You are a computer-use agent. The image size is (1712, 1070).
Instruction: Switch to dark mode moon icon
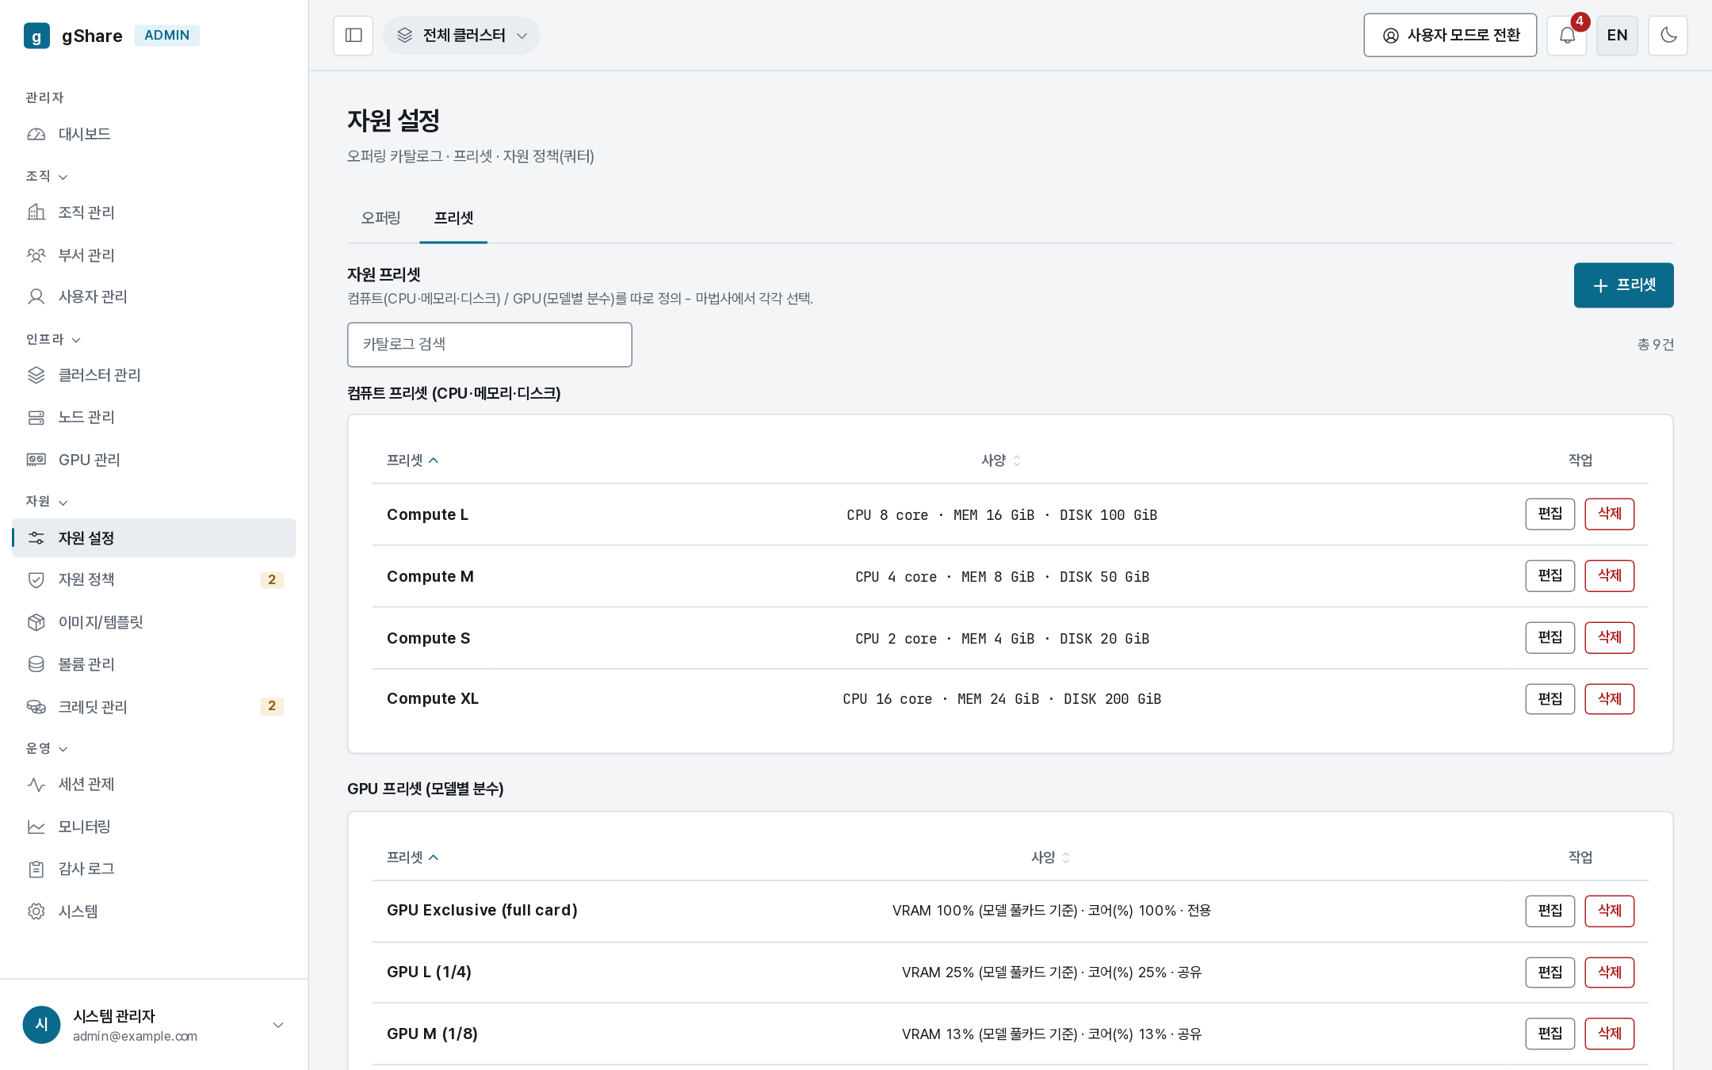(x=1668, y=36)
